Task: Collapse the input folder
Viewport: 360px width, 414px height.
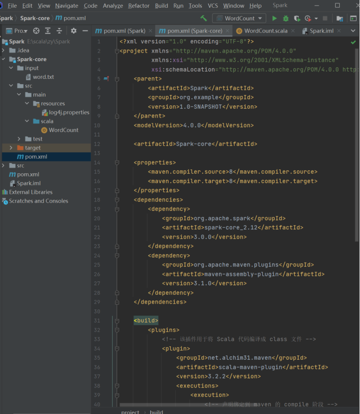Action: [11, 68]
